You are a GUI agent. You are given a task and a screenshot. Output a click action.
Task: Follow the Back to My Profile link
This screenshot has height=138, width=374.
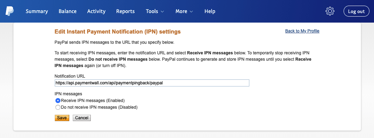(x=302, y=31)
